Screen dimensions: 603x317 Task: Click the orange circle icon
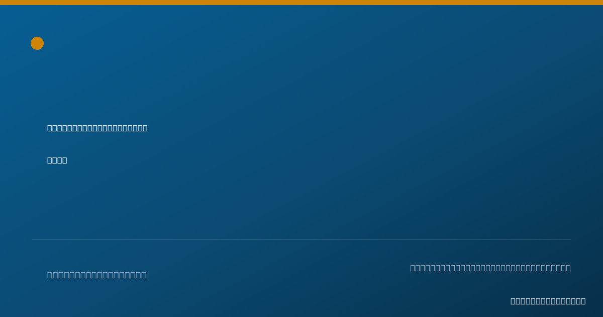point(37,43)
